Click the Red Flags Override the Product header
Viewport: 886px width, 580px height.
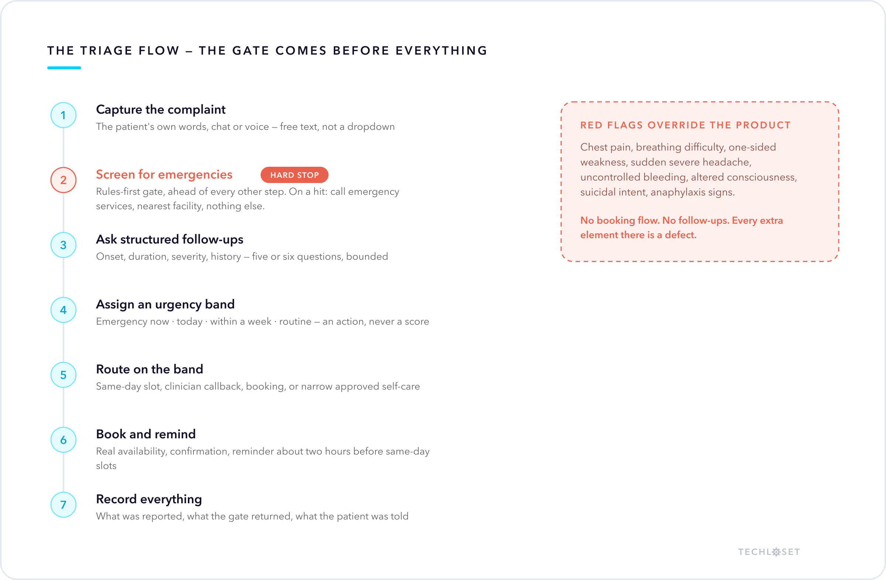coord(686,125)
